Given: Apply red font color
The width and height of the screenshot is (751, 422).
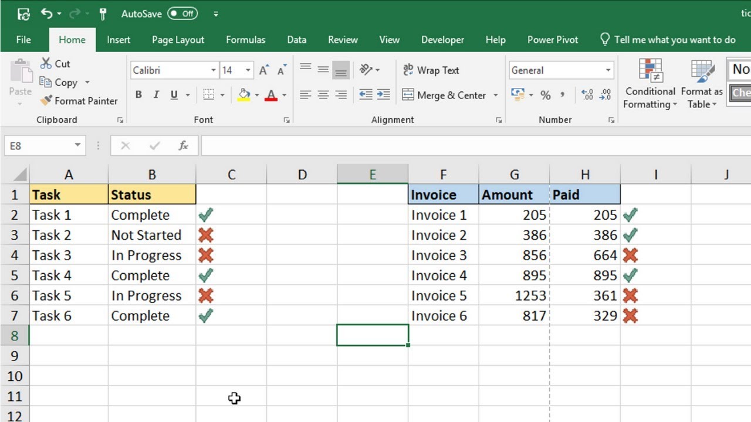Looking at the screenshot, I should click(x=270, y=94).
